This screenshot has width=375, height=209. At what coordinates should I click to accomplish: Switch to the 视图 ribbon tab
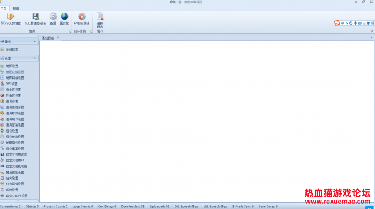click(16, 9)
